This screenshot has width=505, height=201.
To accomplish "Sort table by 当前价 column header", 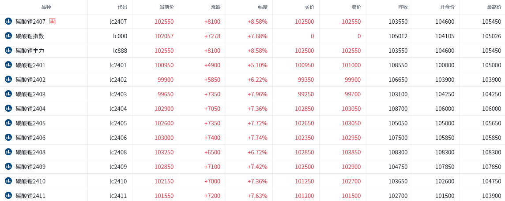I will (x=166, y=7).
